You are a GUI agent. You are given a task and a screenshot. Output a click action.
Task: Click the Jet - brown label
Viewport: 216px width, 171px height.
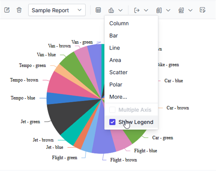coord(43,140)
